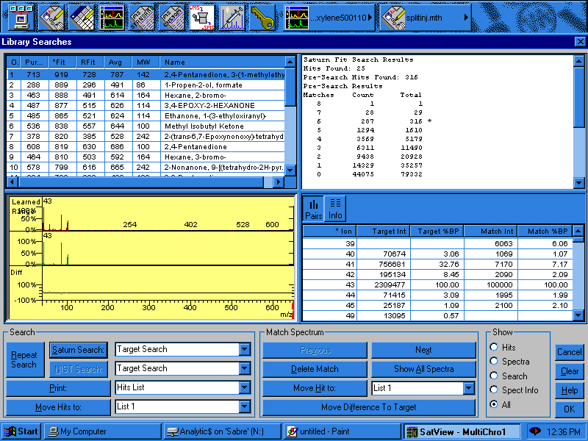588x441 pixels.
Task: Click the Clear button
Action: 569,371
